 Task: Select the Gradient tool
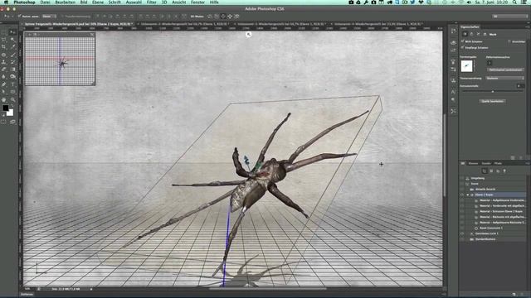point(12,70)
